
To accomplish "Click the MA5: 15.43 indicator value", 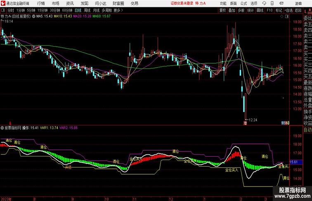I will [45, 17].
